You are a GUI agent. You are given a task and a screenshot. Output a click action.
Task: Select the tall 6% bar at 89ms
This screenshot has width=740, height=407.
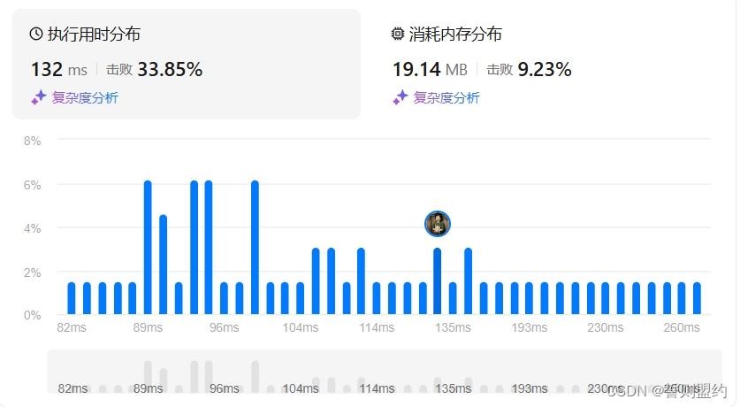coord(148,248)
